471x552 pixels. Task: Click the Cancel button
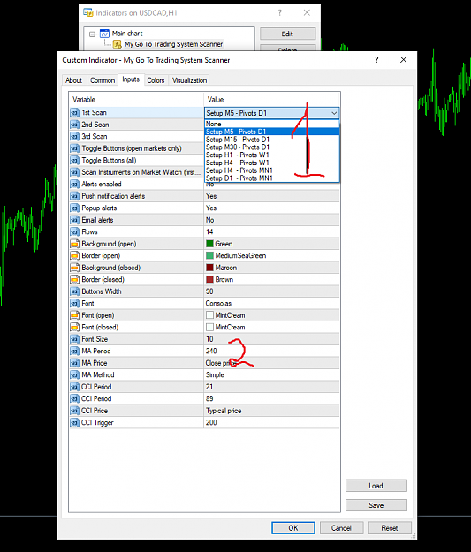[341, 528]
